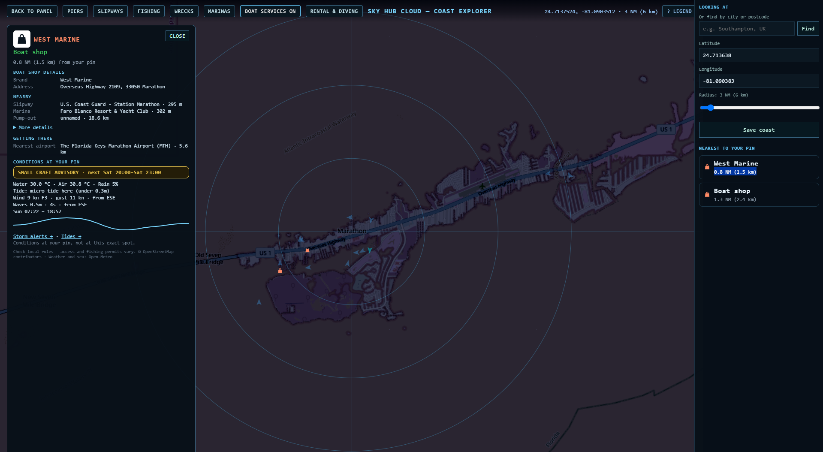Go Back to Panel

click(x=32, y=11)
